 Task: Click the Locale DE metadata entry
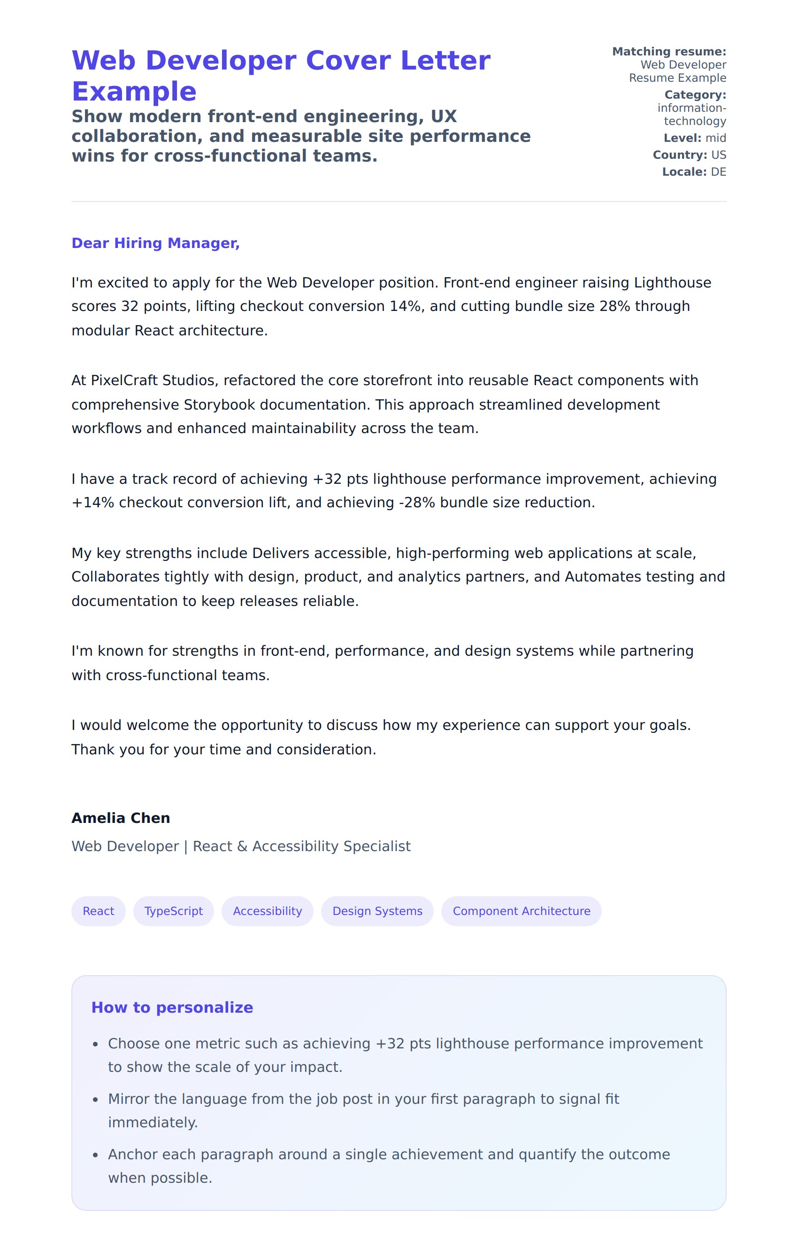694,171
